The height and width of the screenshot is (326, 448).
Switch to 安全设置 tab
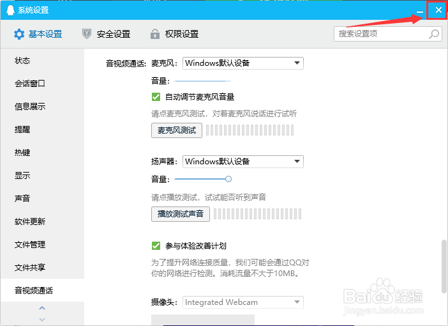(x=107, y=34)
